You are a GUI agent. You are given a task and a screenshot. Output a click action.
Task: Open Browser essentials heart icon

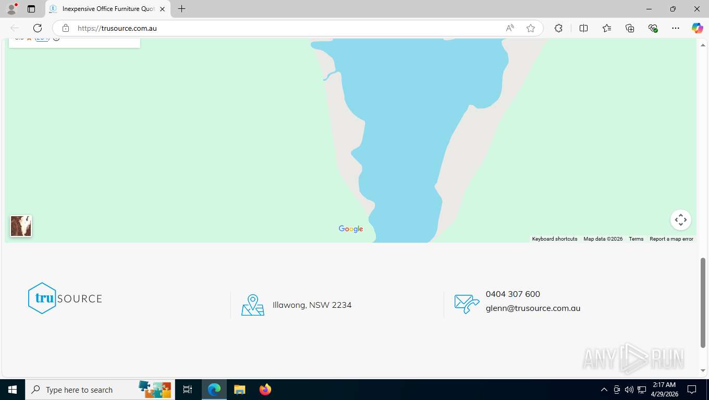tap(653, 28)
